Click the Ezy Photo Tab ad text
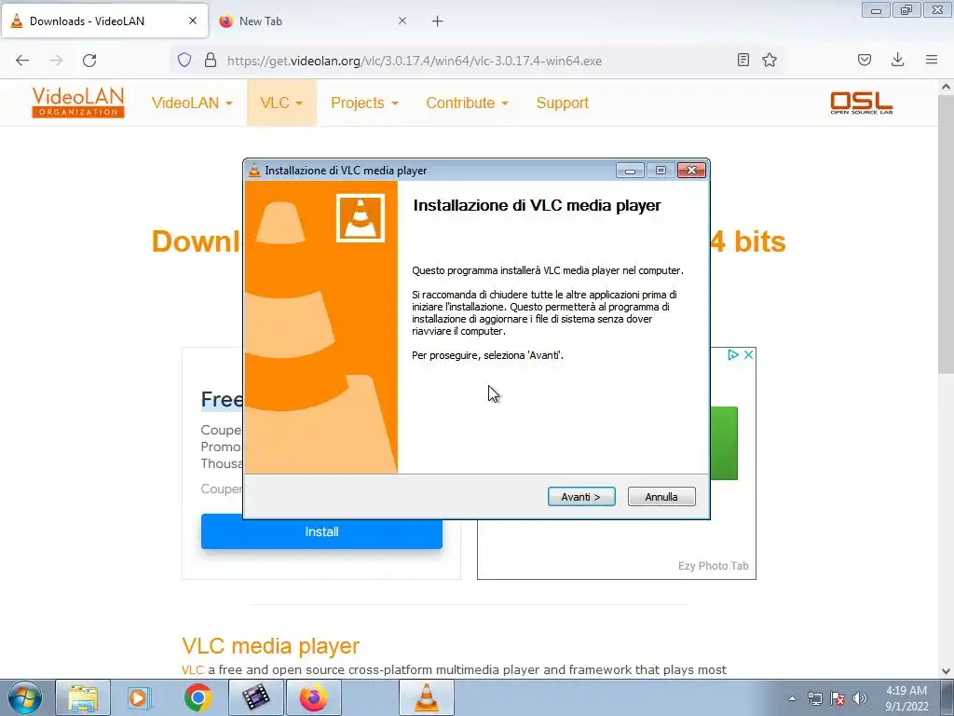954x716 pixels. point(713,566)
